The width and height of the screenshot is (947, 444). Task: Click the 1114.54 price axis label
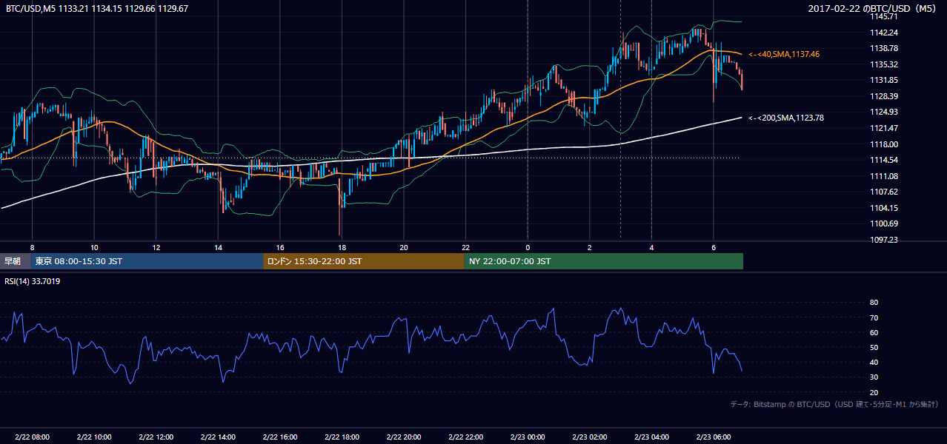[x=885, y=160]
